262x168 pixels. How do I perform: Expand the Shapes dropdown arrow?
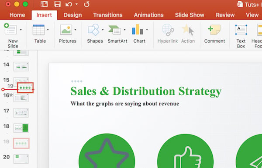point(103,30)
